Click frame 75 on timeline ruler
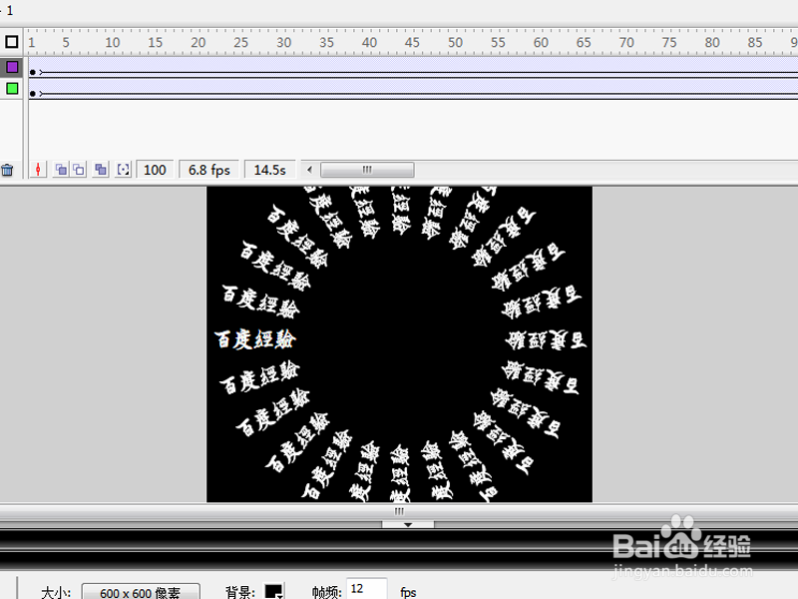Screen dimensions: 798x599 click(669, 42)
